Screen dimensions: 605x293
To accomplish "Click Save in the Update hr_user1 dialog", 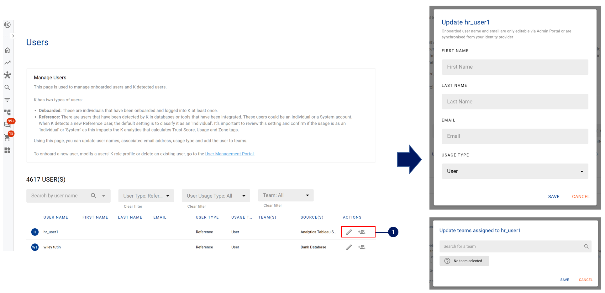I will [554, 197].
